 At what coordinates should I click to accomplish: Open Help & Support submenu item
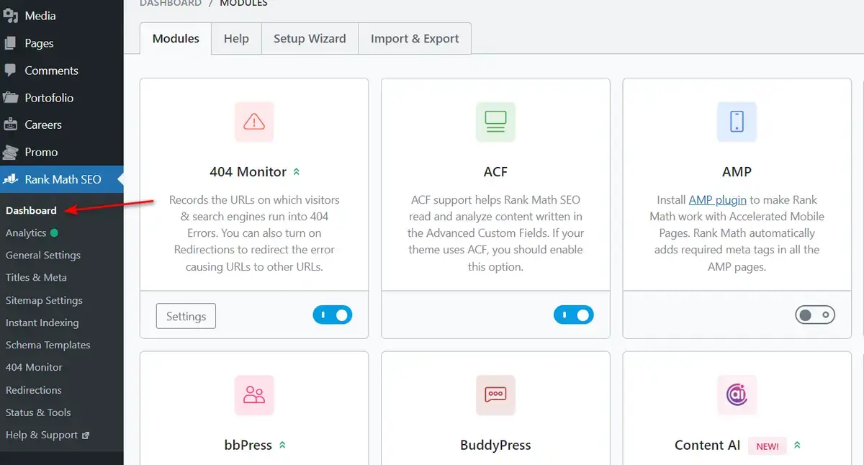pyautogui.click(x=42, y=435)
